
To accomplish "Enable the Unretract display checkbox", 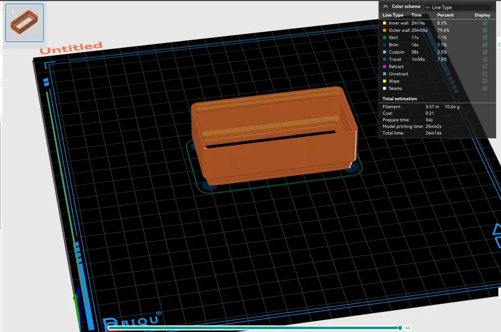I will 485,74.
